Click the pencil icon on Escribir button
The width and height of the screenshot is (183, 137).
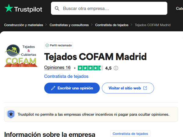[x=53, y=88]
